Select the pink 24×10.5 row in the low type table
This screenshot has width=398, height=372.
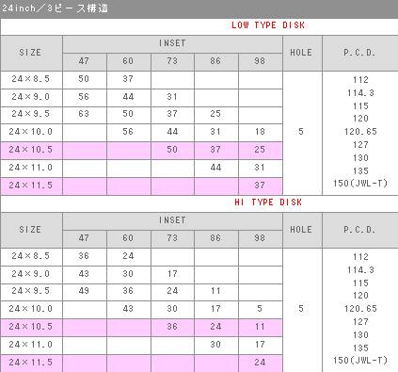point(141,150)
